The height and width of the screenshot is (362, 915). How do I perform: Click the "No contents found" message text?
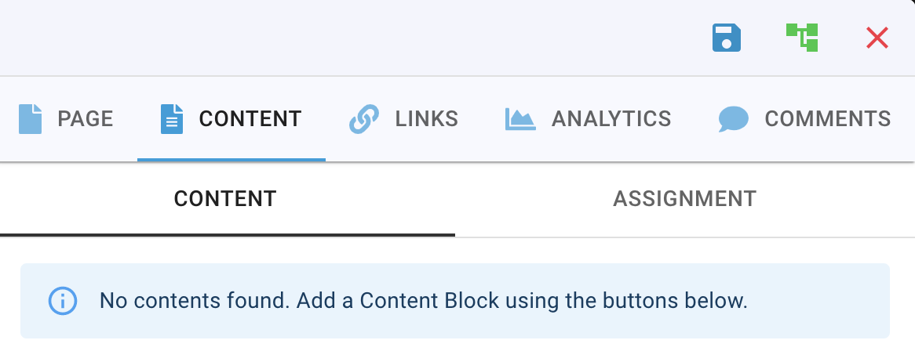pos(423,300)
